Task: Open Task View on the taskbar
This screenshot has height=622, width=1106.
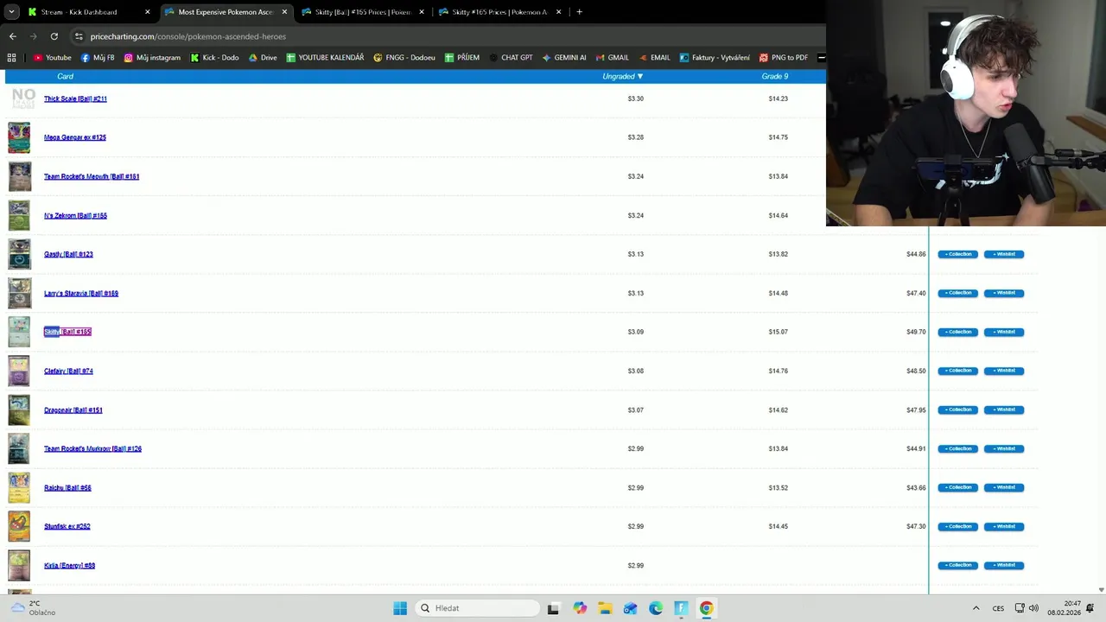Action: tap(553, 608)
